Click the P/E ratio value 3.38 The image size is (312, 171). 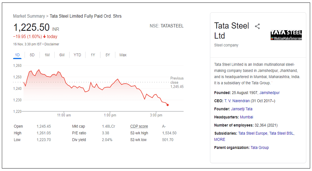coord(105,133)
